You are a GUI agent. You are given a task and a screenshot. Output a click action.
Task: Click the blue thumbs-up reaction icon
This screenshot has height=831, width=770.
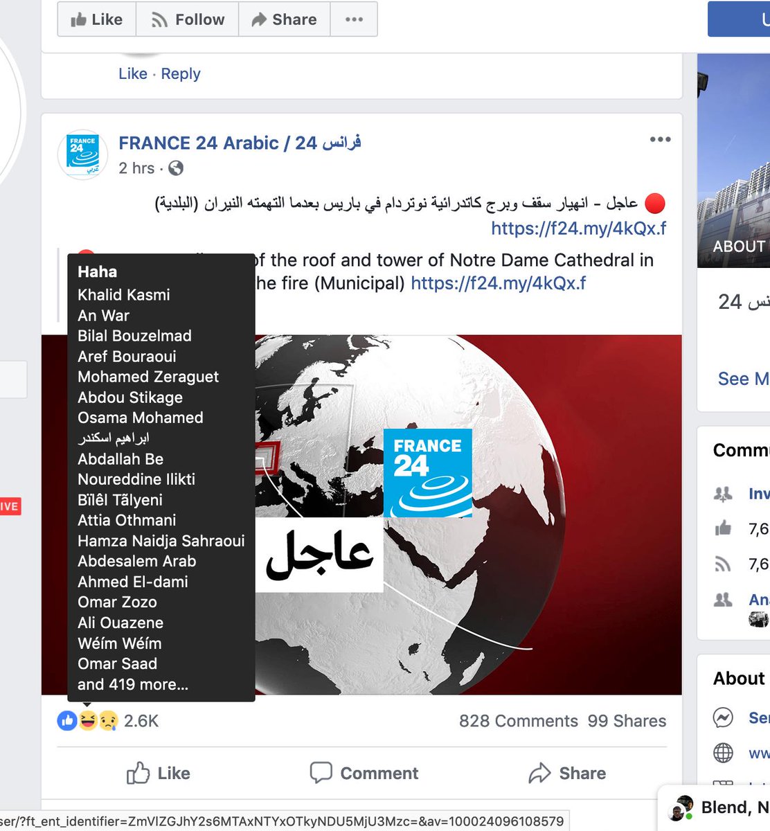click(x=67, y=721)
